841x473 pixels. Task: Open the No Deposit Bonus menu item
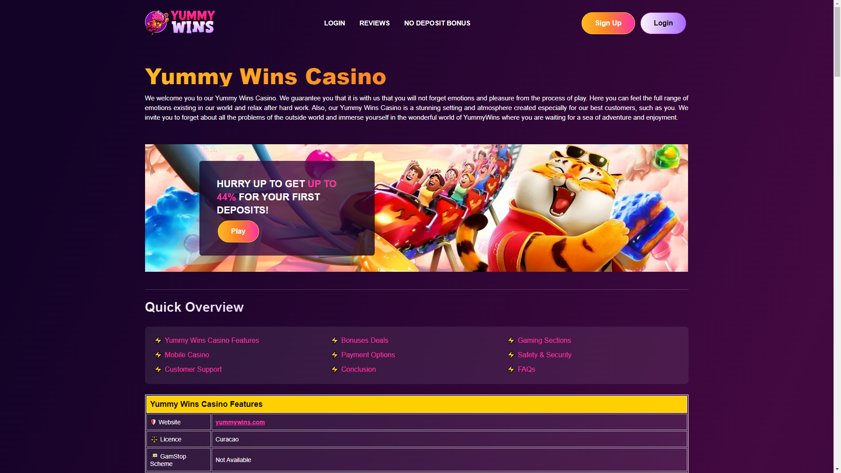437,23
